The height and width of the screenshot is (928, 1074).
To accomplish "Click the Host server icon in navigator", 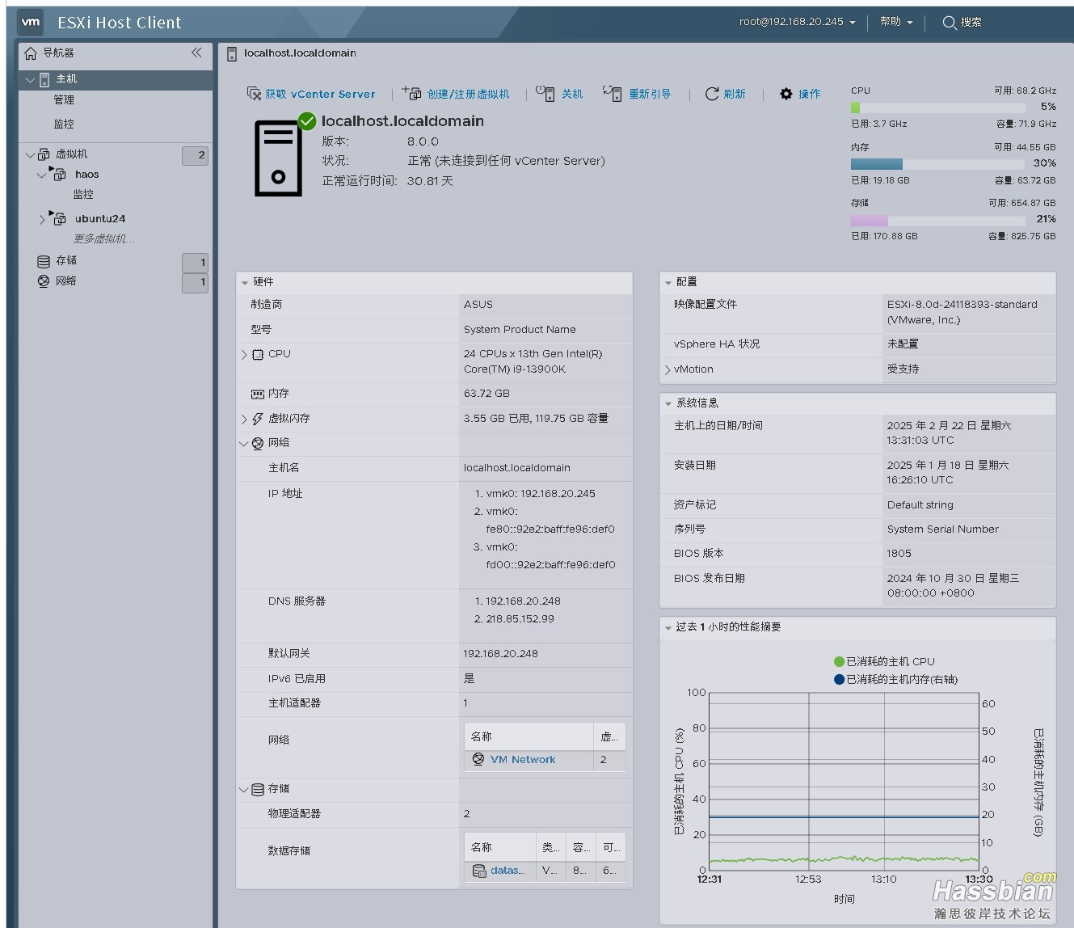I will (44, 79).
